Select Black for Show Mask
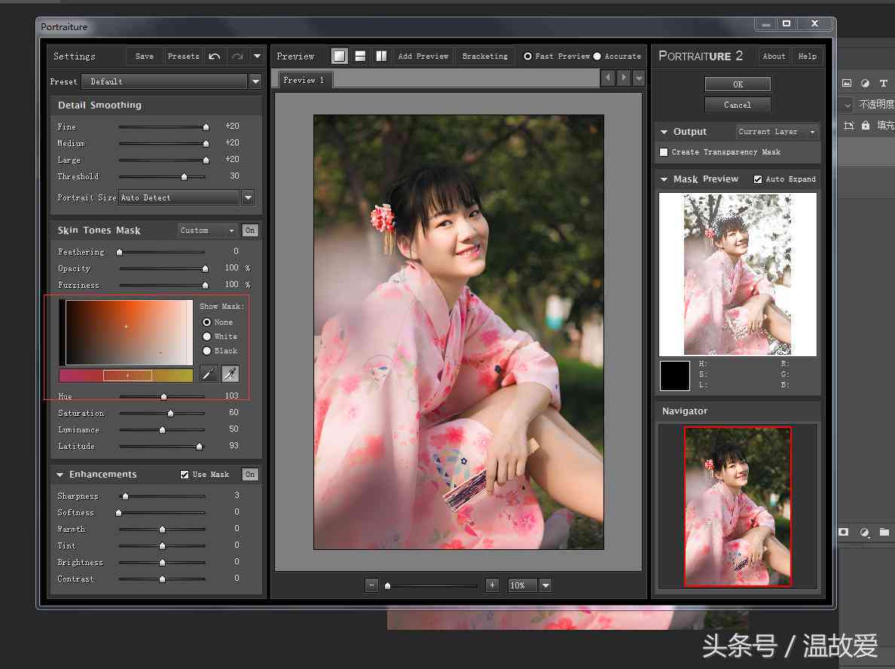The width and height of the screenshot is (895, 669). coord(206,351)
